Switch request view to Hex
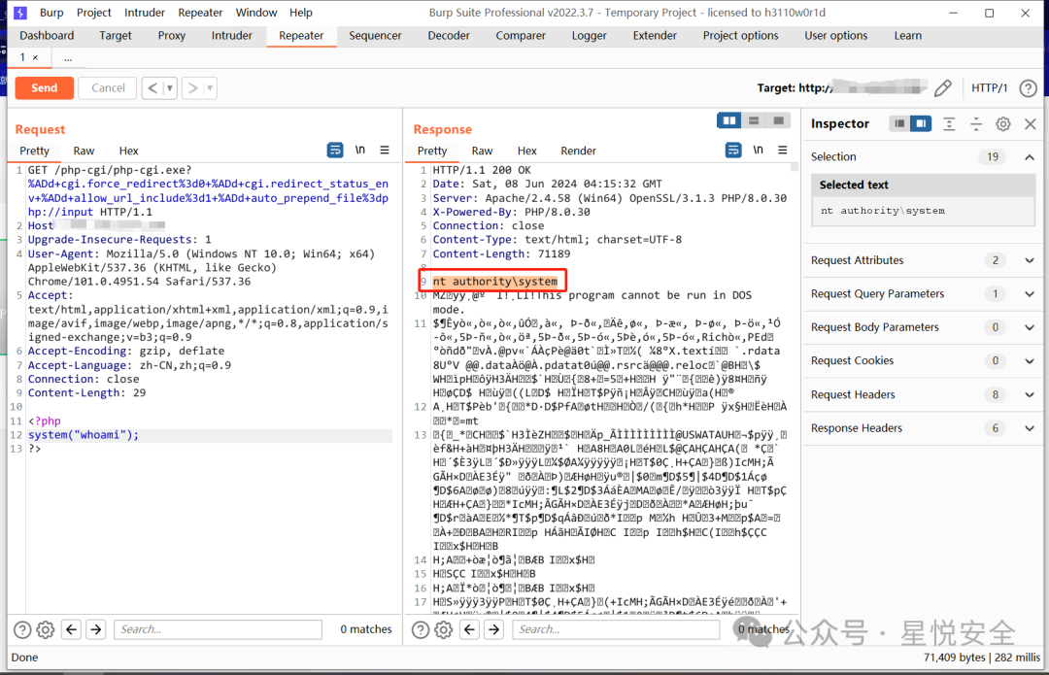Viewport: 1049px width, 675px height. 128,151
